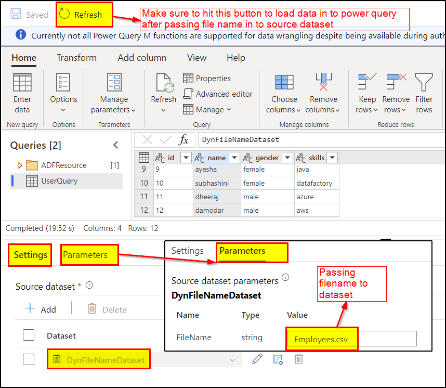Click Keep rows icon

point(367,82)
